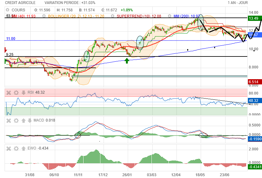The width and height of the screenshot is (262, 178).
Task: Click the CREDIT AGRICOLE title
Action: click(20, 3)
